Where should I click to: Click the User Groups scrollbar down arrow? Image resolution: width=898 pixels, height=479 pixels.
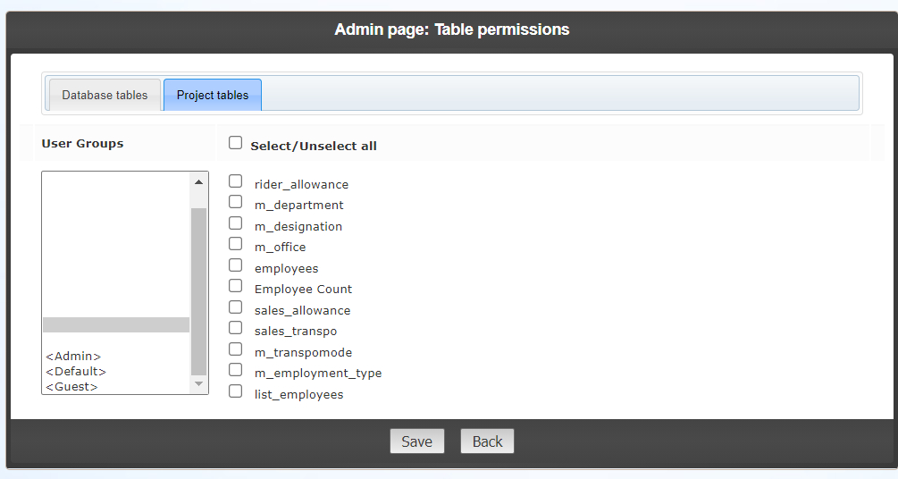[x=199, y=384]
